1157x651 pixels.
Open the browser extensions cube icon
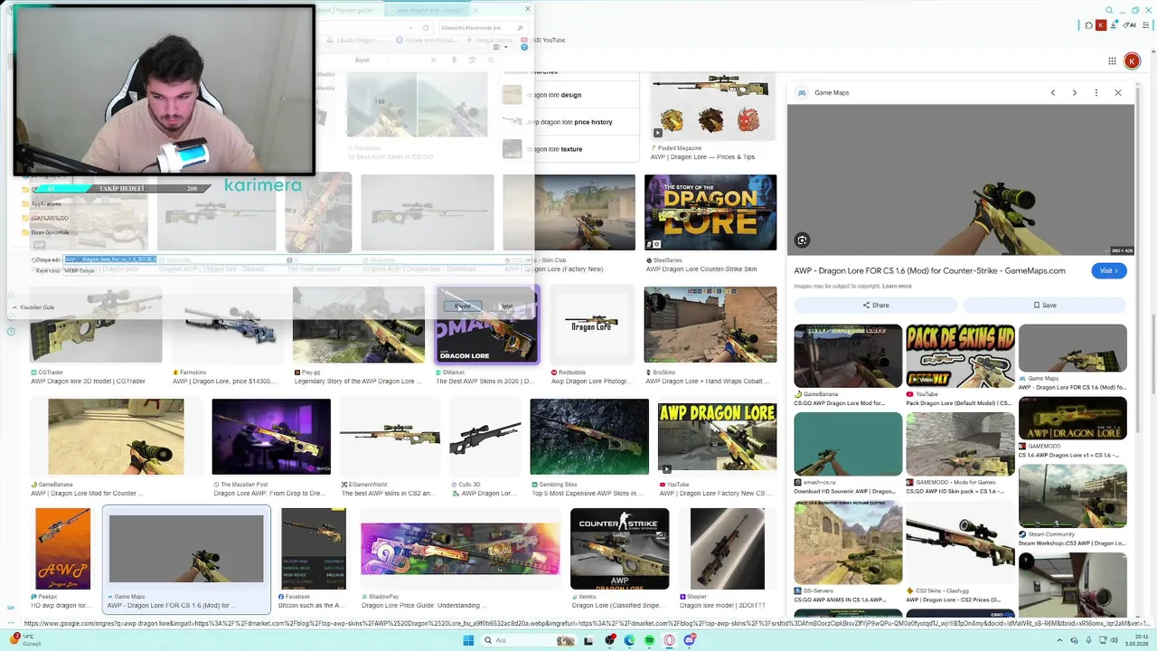[1088, 25]
